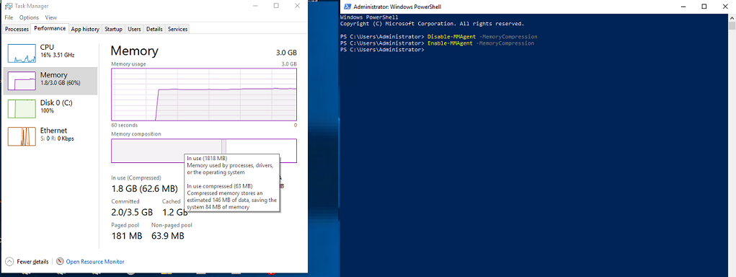Image resolution: width=736 pixels, height=277 pixels.
Task: Select the Disk 0 (C:) graph thumbnail
Action: 22,109
